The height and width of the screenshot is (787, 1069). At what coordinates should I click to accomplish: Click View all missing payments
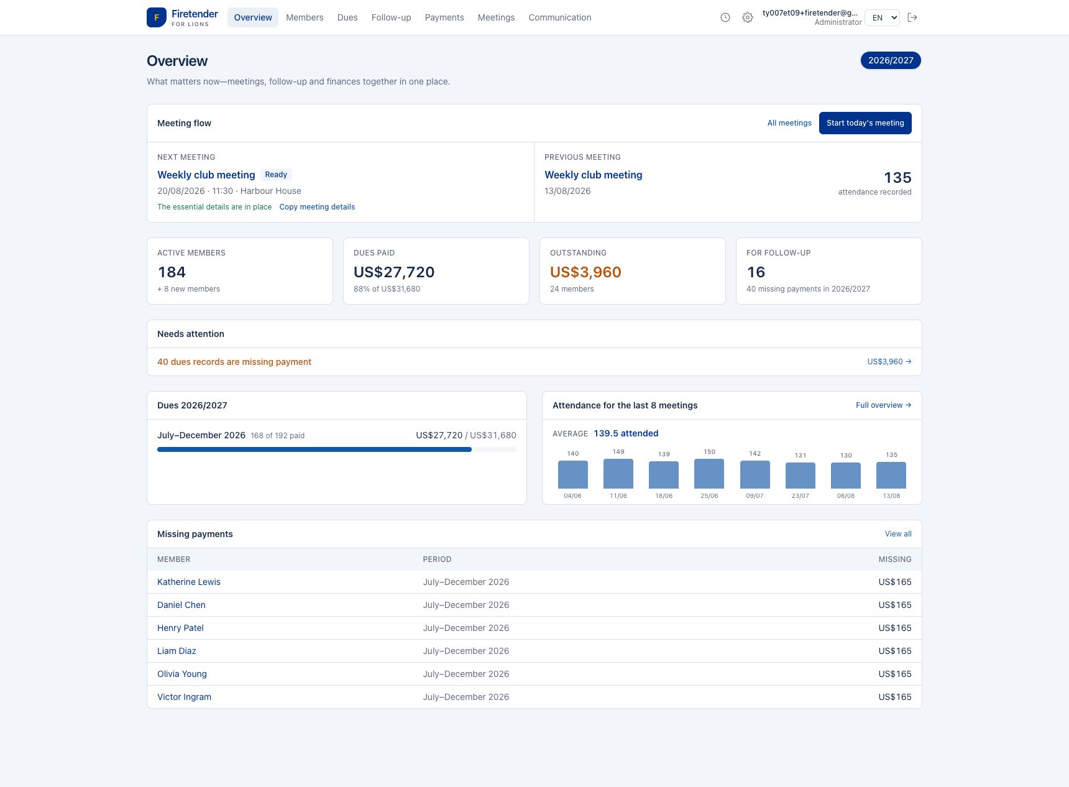coord(898,534)
